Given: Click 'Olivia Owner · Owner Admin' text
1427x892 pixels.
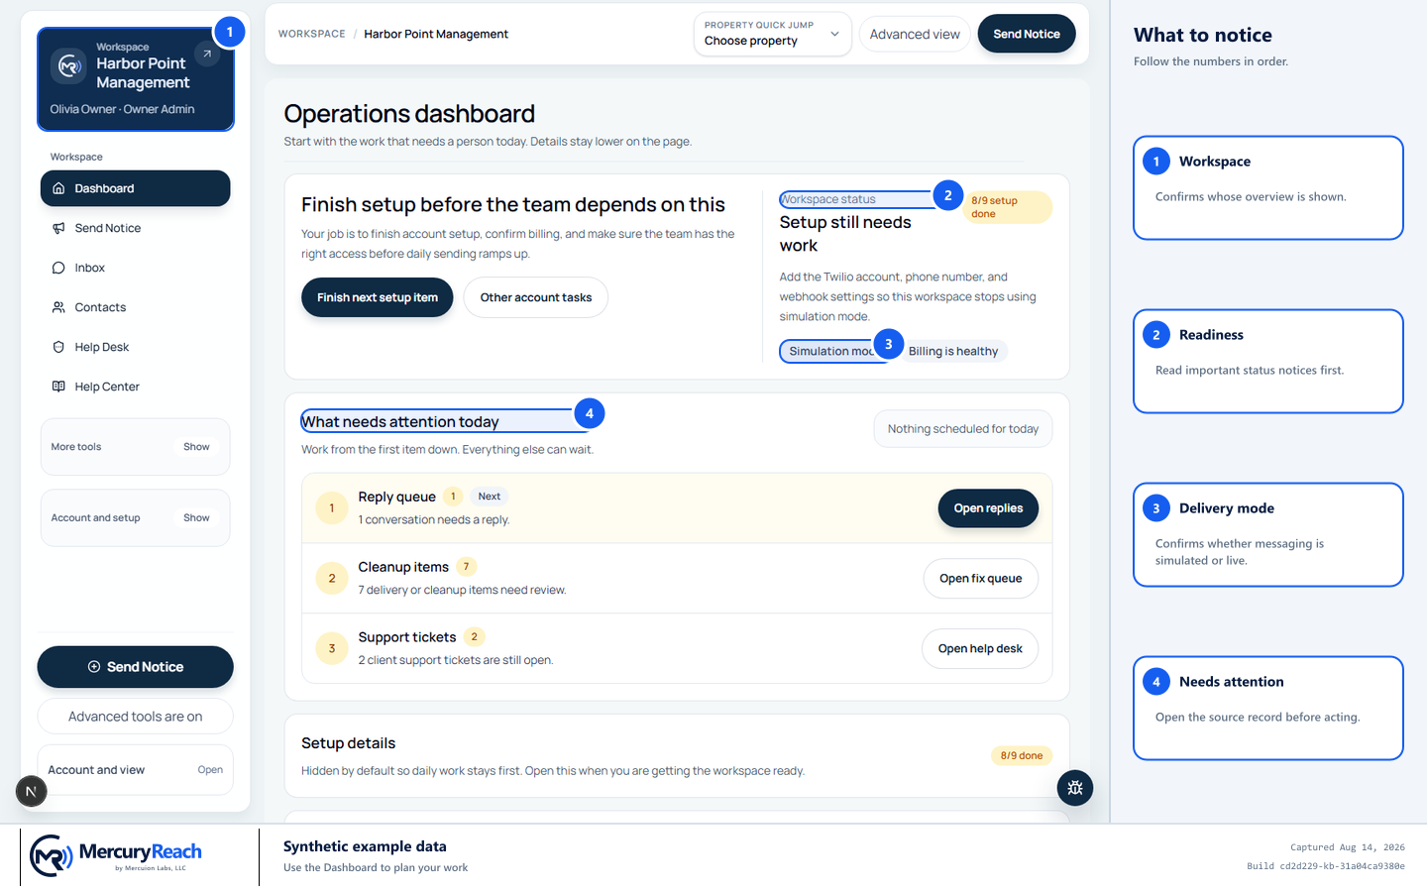Looking at the screenshot, I should pos(123,109).
